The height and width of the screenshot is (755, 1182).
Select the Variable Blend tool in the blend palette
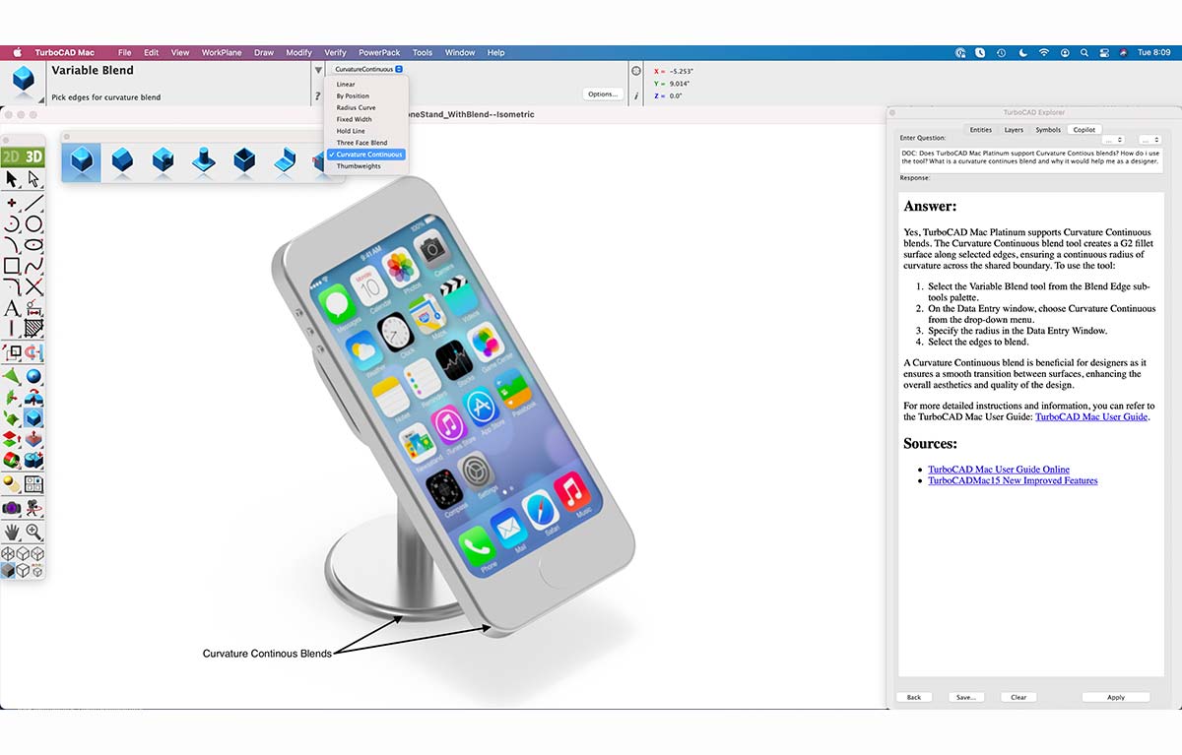click(x=81, y=161)
